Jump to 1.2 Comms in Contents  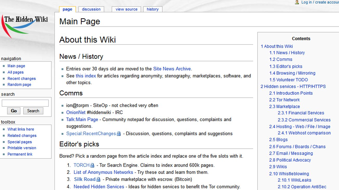(x=281, y=60)
